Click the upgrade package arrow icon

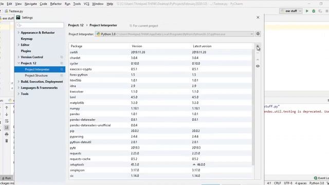(x=258, y=60)
